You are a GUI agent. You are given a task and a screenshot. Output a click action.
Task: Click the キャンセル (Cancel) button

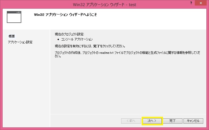193,121
